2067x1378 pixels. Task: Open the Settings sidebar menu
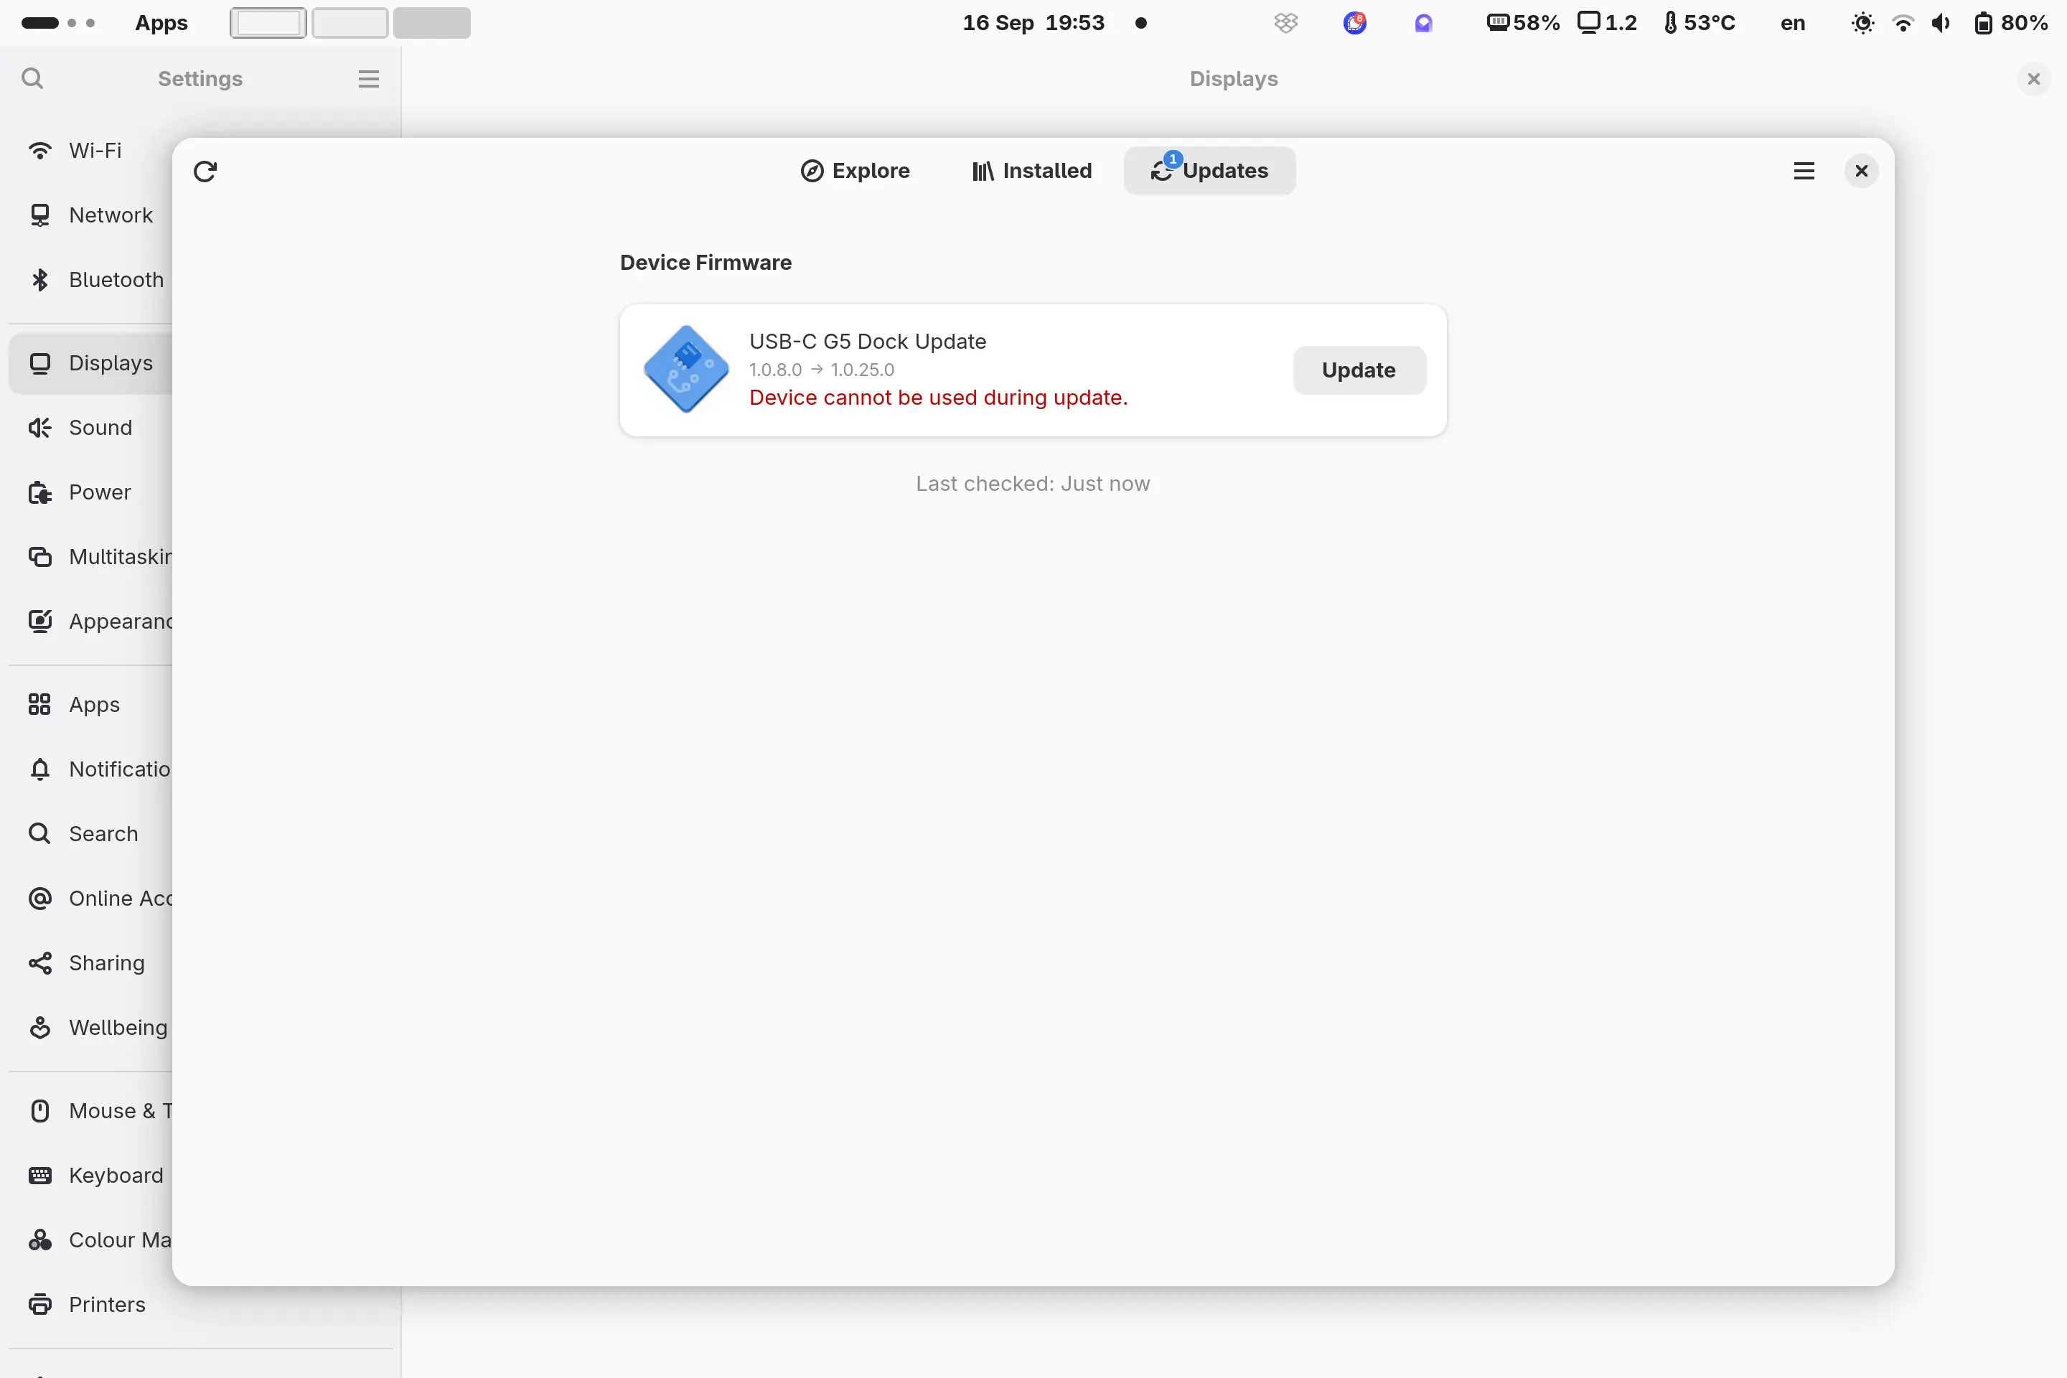click(x=368, y=79)
